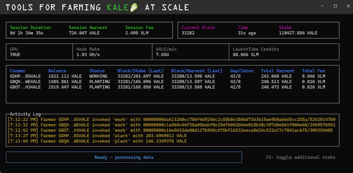
Task: Click current block number 33282
Action: (188, 33)
